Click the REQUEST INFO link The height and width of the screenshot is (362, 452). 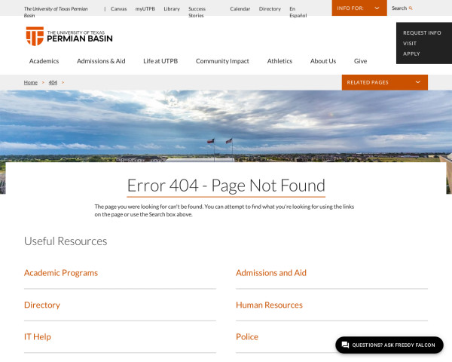click(x=422, y=33)
